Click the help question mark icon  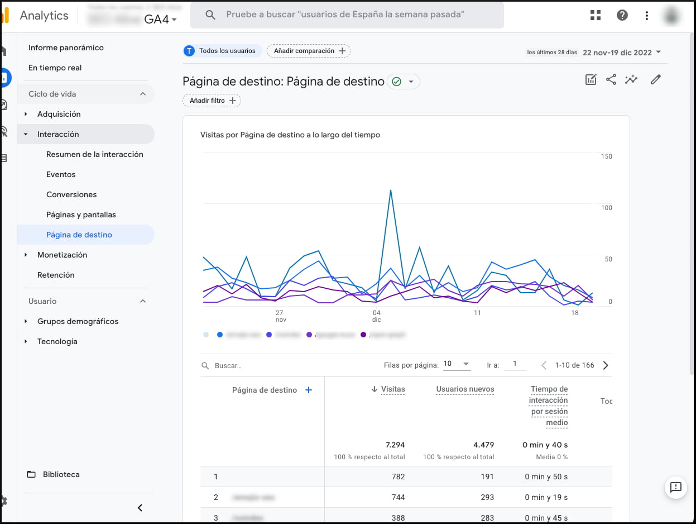click(622, 15)
